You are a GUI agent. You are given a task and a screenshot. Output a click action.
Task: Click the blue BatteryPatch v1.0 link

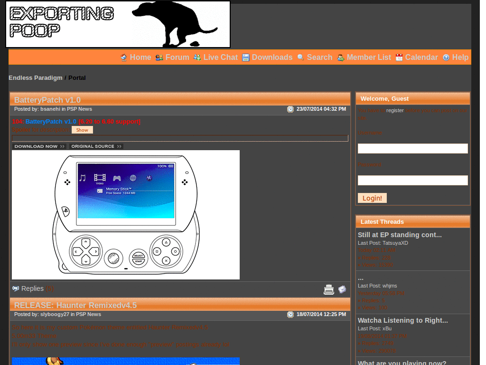click(x=51, y=122)
